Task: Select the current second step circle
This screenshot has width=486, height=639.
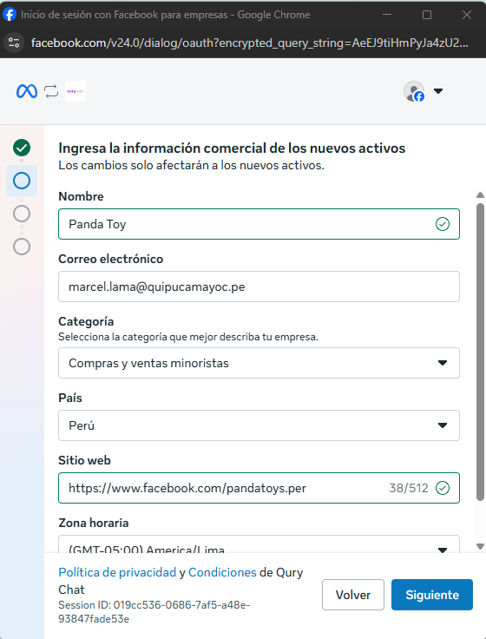Action: point(22,181)
